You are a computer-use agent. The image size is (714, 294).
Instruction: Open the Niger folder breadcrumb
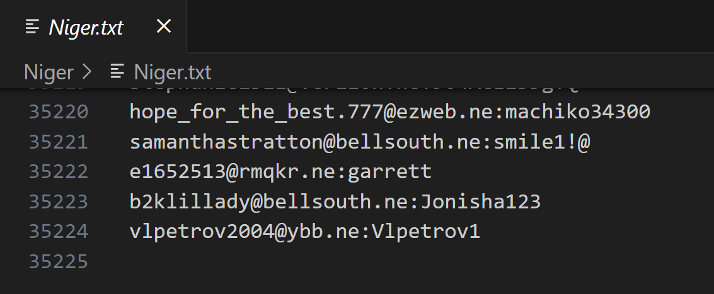click(49, 72)
